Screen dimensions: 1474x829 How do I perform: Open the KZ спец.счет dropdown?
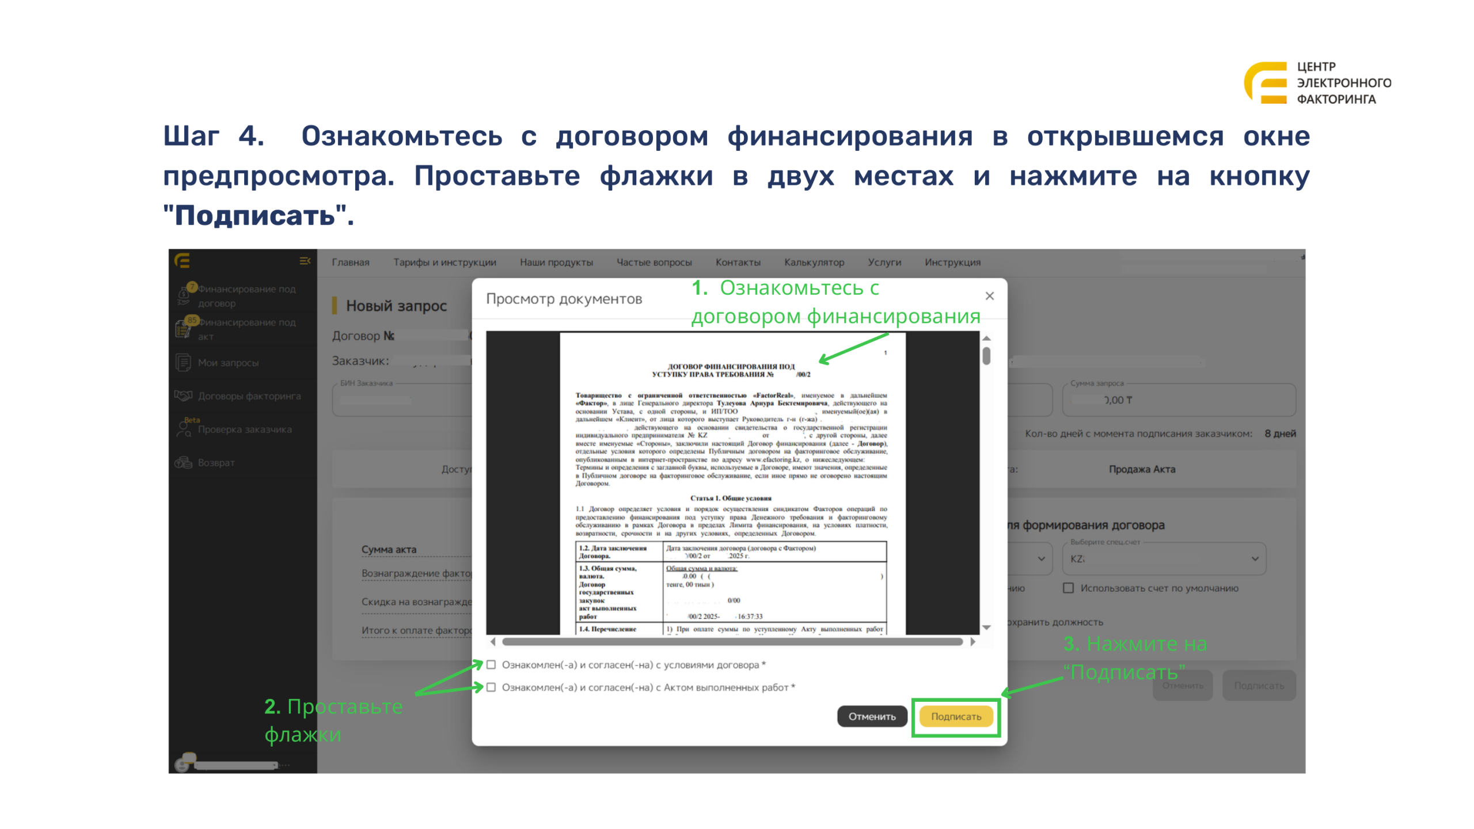pyautogui.click(x=1164, y=558)
